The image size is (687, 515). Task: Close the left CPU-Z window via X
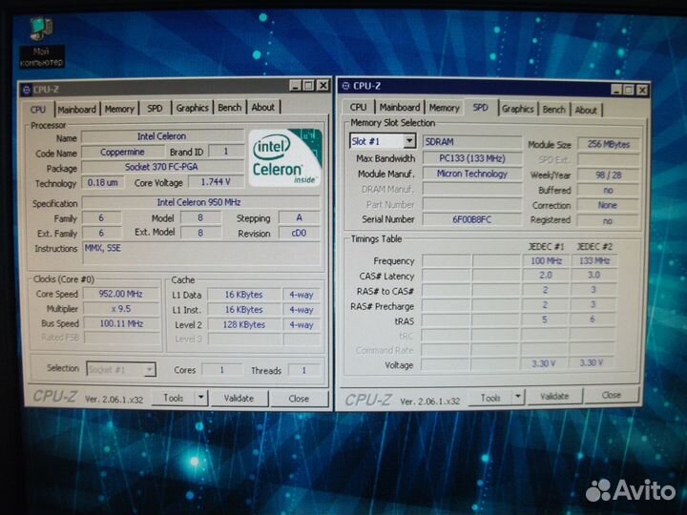coord(323,85)
